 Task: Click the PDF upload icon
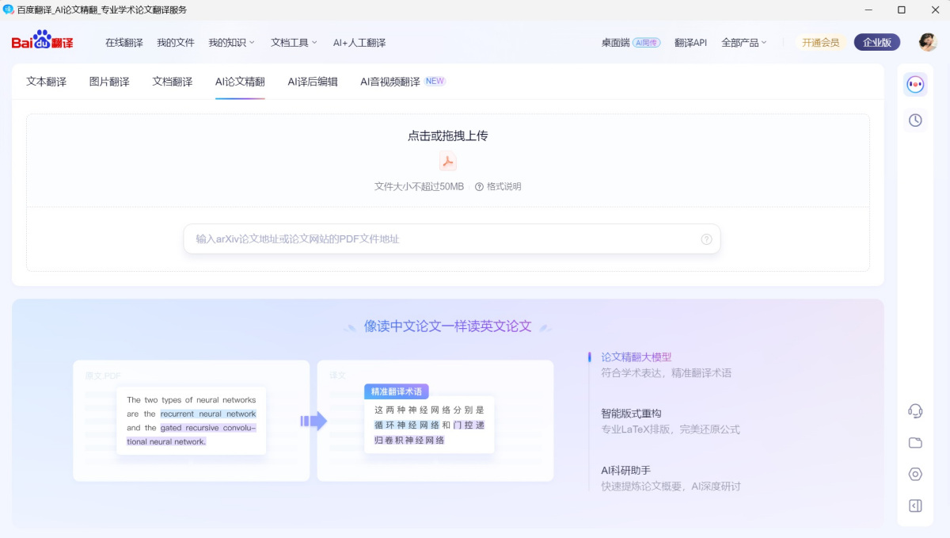(x=448, y=161)
